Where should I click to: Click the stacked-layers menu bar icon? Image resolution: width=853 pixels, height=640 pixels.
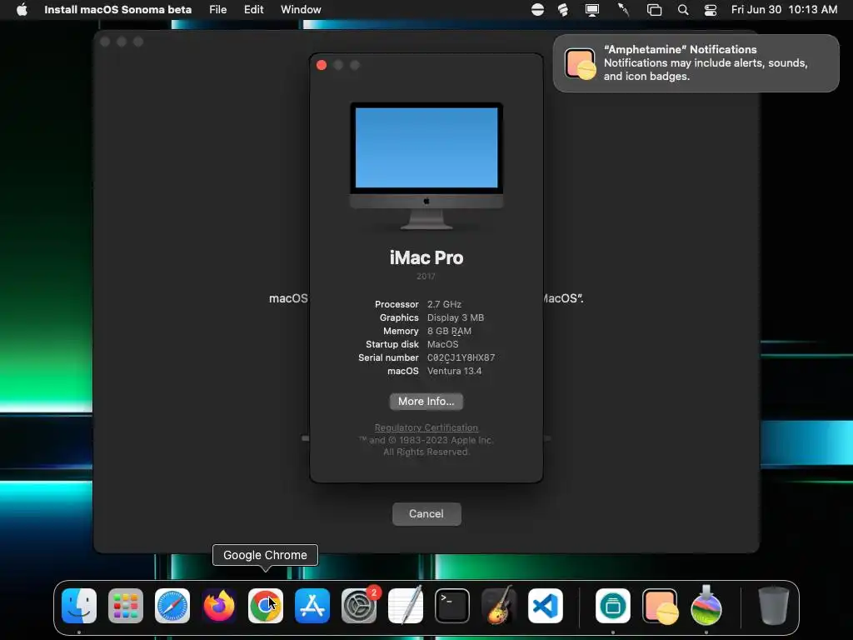(563, 10)
